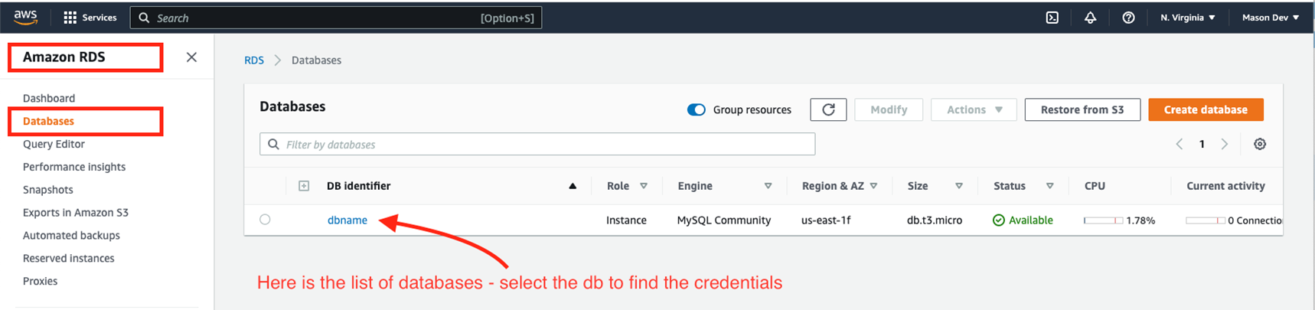Open Performance insights in sidebar
Viewport: 1315px width, 310px height.
[x=74, y=167]
